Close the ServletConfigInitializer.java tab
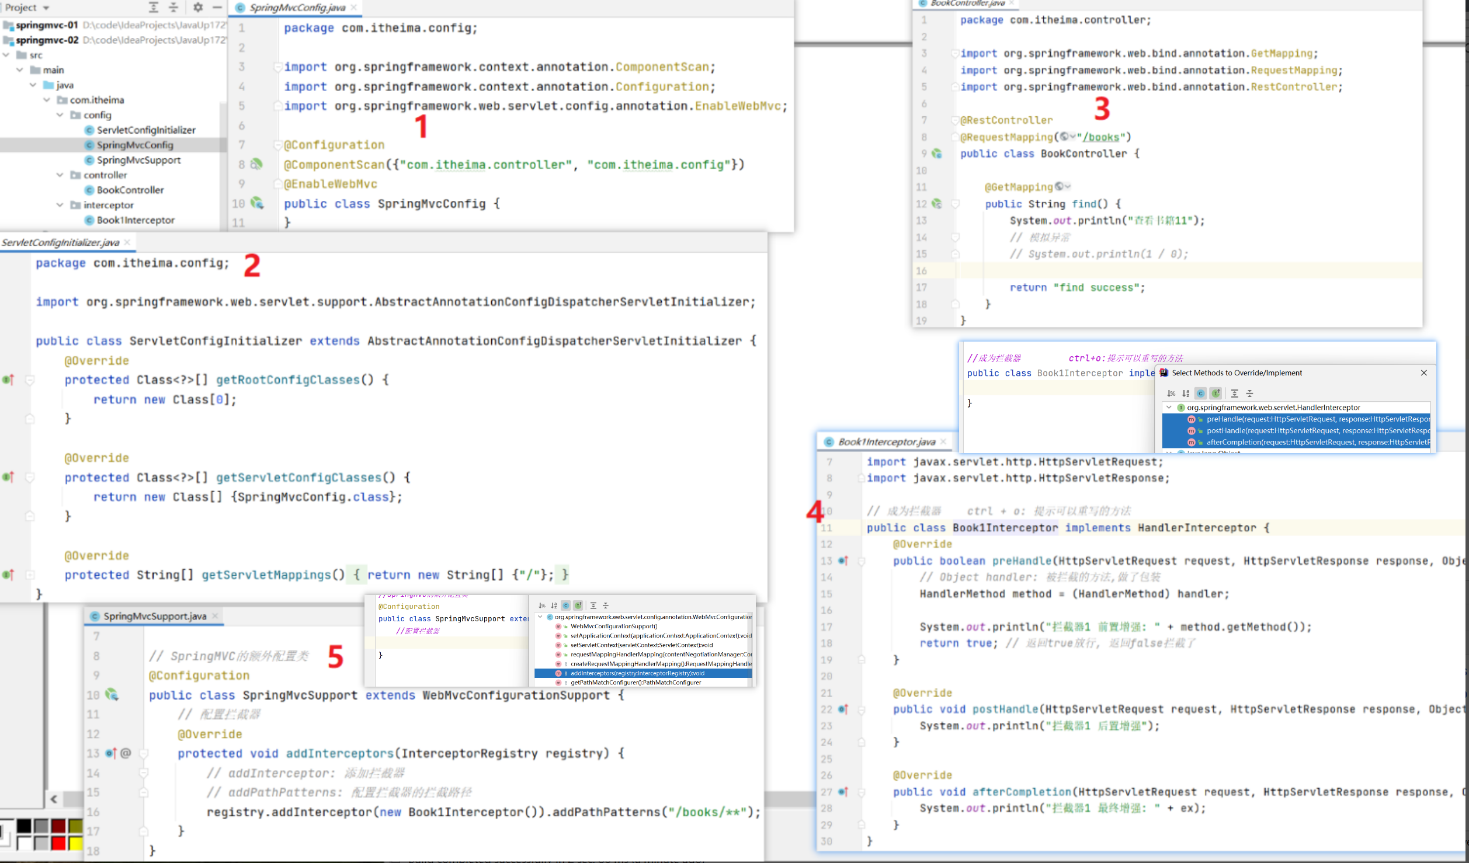Image resolution: width=1469 pixels, height=863 pixels. (x=127, y=242)
